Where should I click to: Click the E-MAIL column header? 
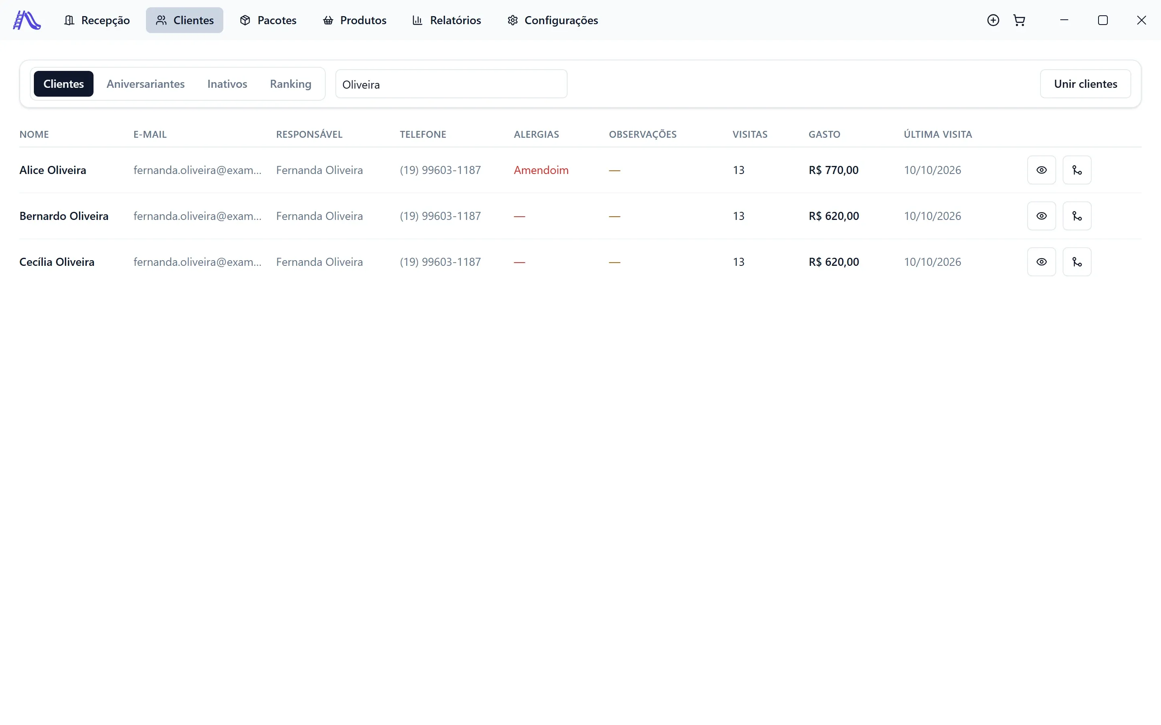pos(150,134)
